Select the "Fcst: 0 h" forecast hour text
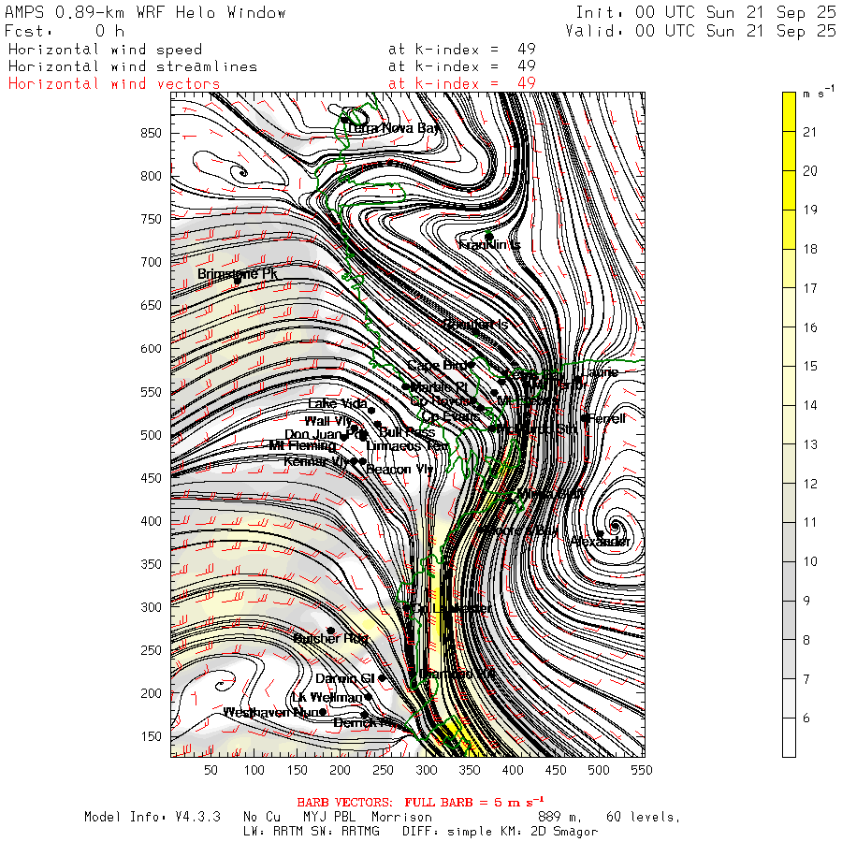Viewport: 842px width, 842px height. [65, 31]
